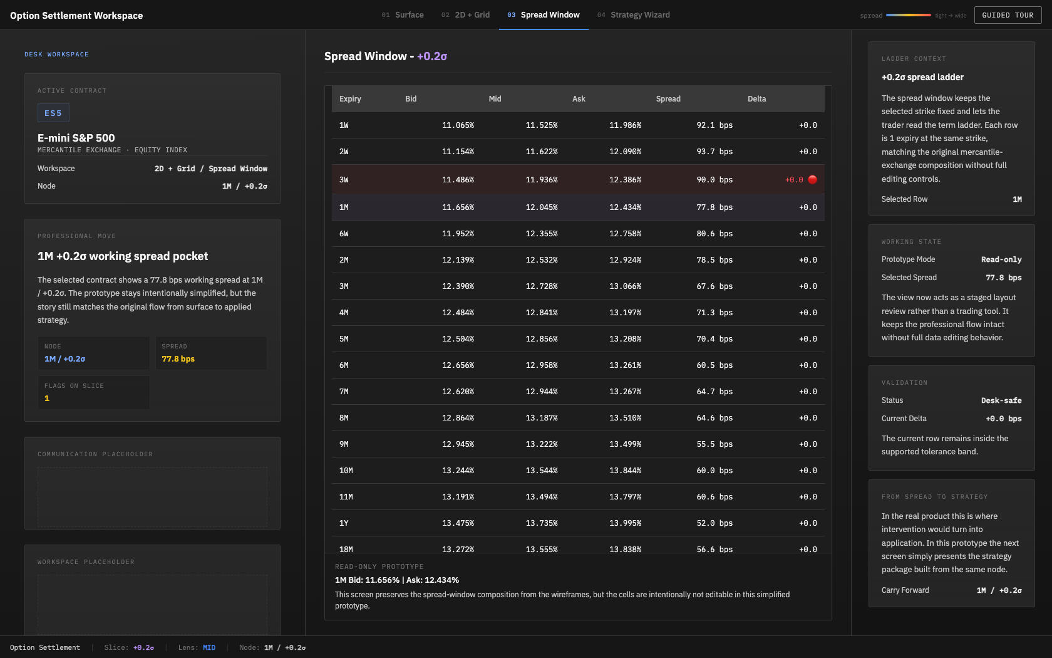This screenshot has width=1052, height=658.
Task: Click the 12.434% ask cell in 1M row
Action: (625, 207)
